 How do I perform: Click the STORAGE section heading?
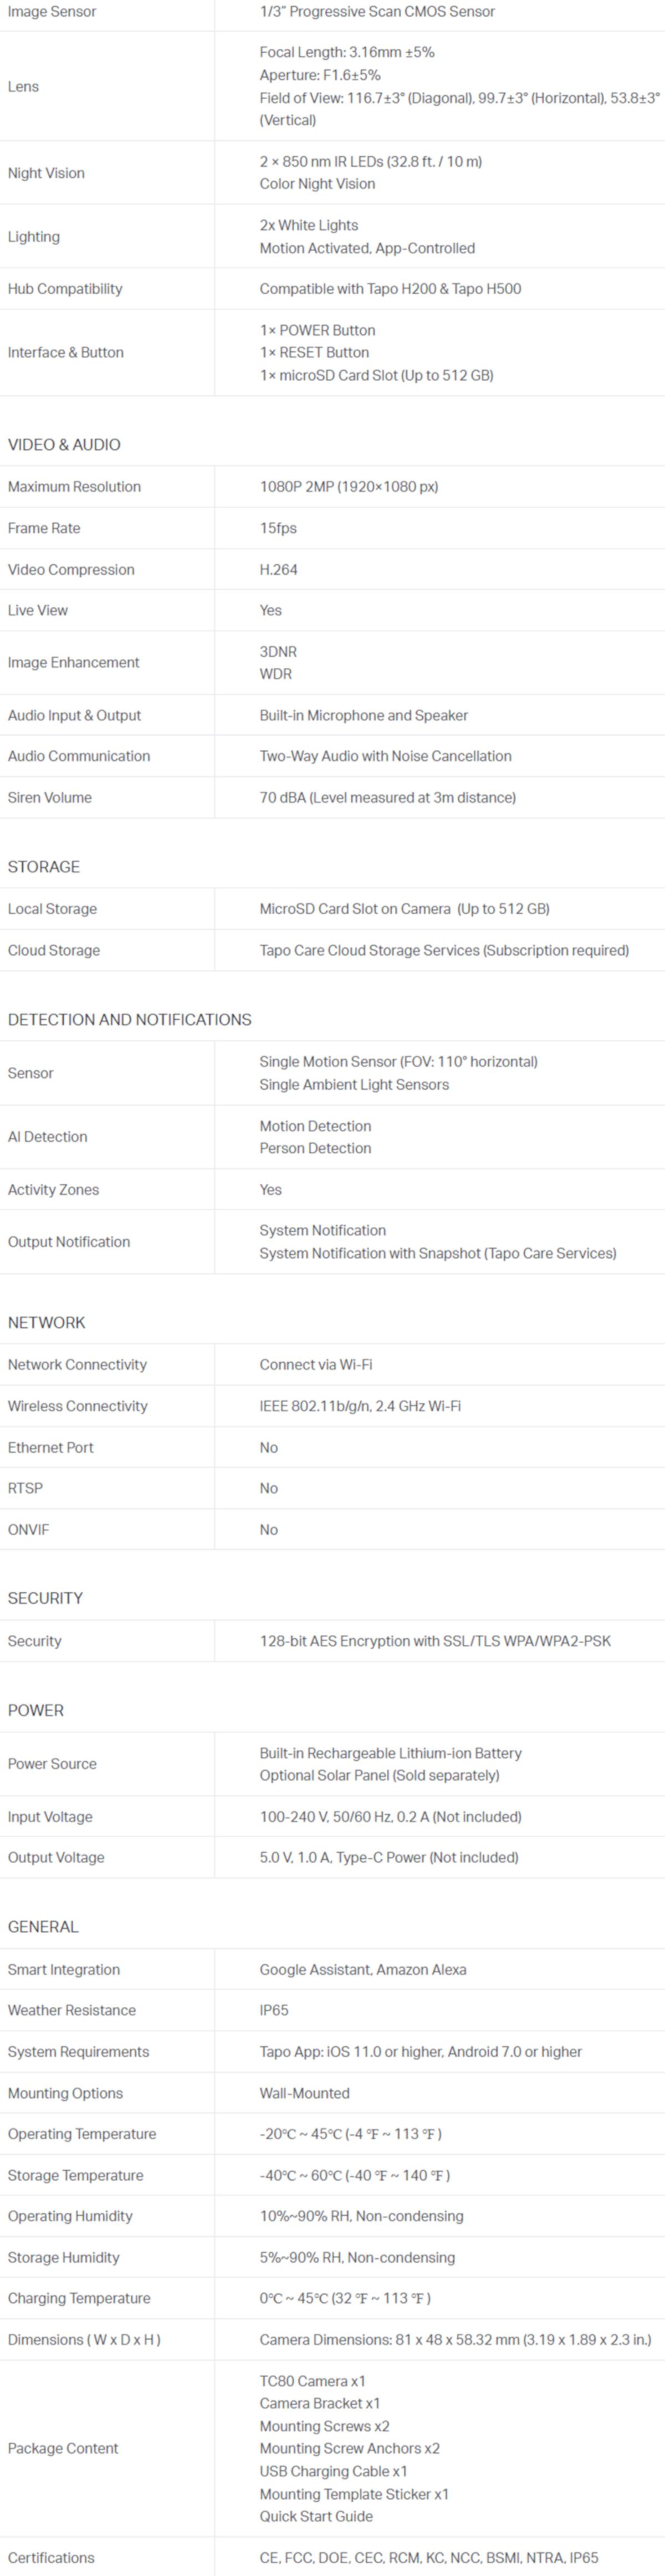click(x=44, y=867)
